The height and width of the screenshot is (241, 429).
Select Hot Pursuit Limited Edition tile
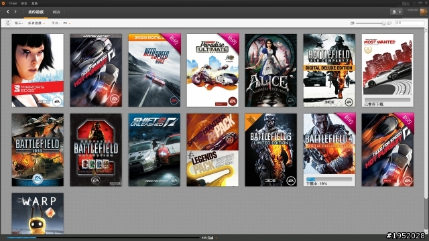(x=96, y=70)
